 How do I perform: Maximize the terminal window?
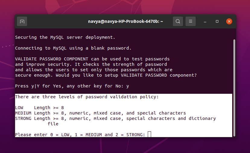point(217,21)
